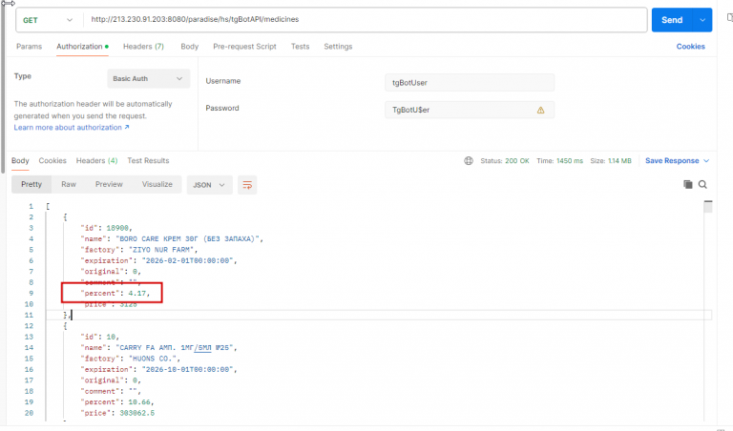Open the Basic Auth type dropdown
733x431 pixels.
click(x=148, y=78)
